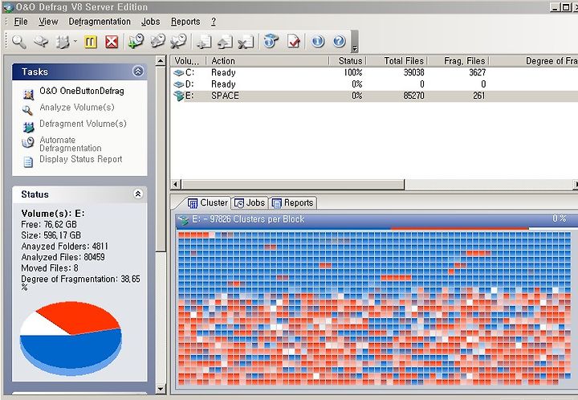
Task: Click the red checkmark document toolbar icon
Action: tap(294, 42)
